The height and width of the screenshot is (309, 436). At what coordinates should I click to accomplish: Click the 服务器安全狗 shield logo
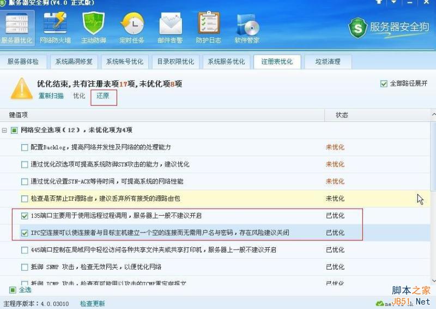click(x=358, y=28)
